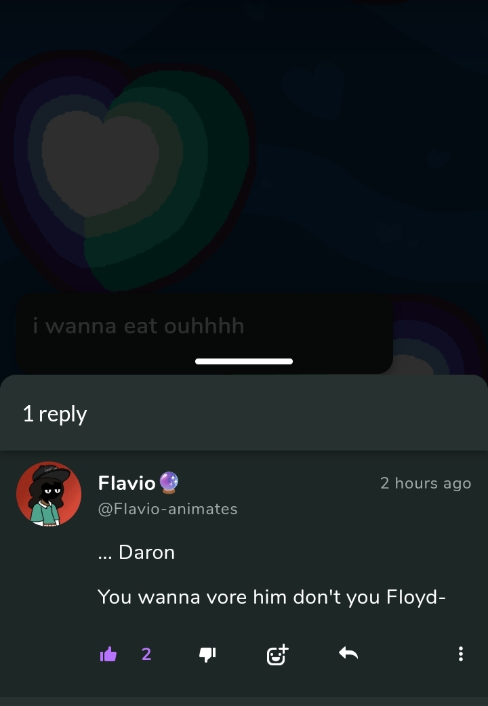Click the like count number 2
This screenshot has width=488, height=706.
(146, 654)
